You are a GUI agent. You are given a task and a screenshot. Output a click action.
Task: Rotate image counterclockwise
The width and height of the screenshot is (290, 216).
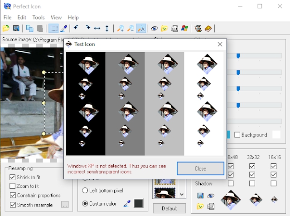pyautogui.click(x=76, y=28)
